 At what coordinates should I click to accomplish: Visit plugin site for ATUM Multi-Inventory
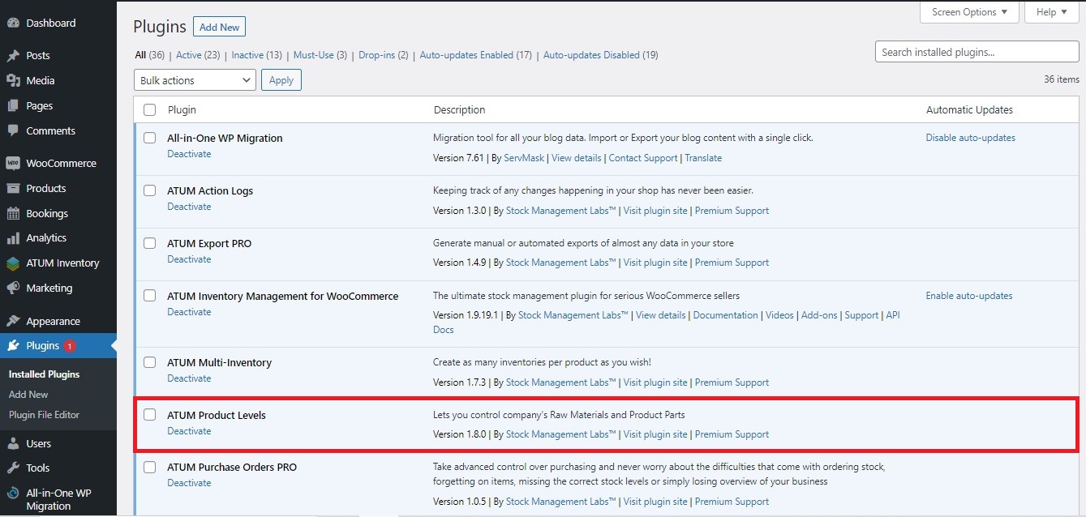[x=655, y=382]
